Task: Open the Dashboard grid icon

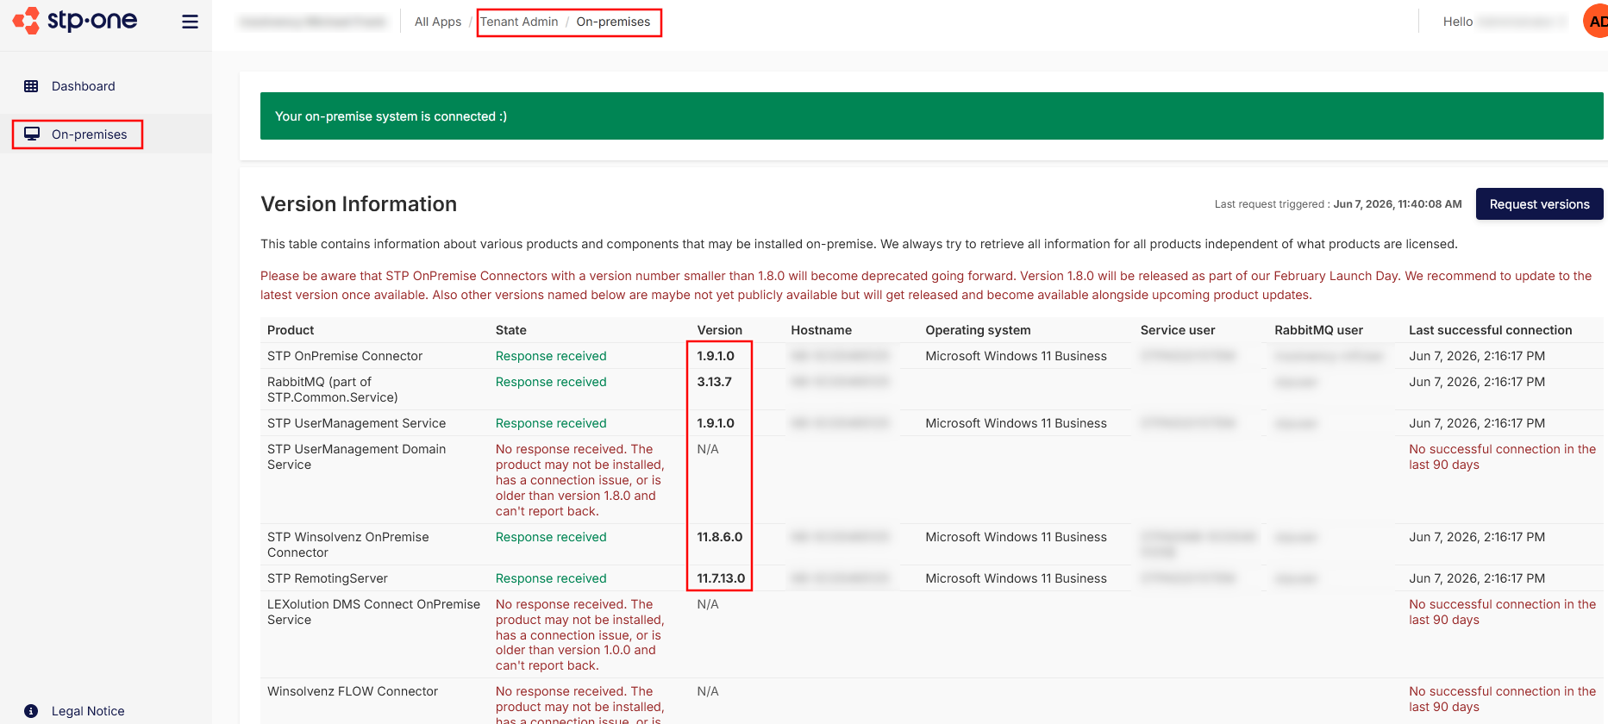Action: 31,86
